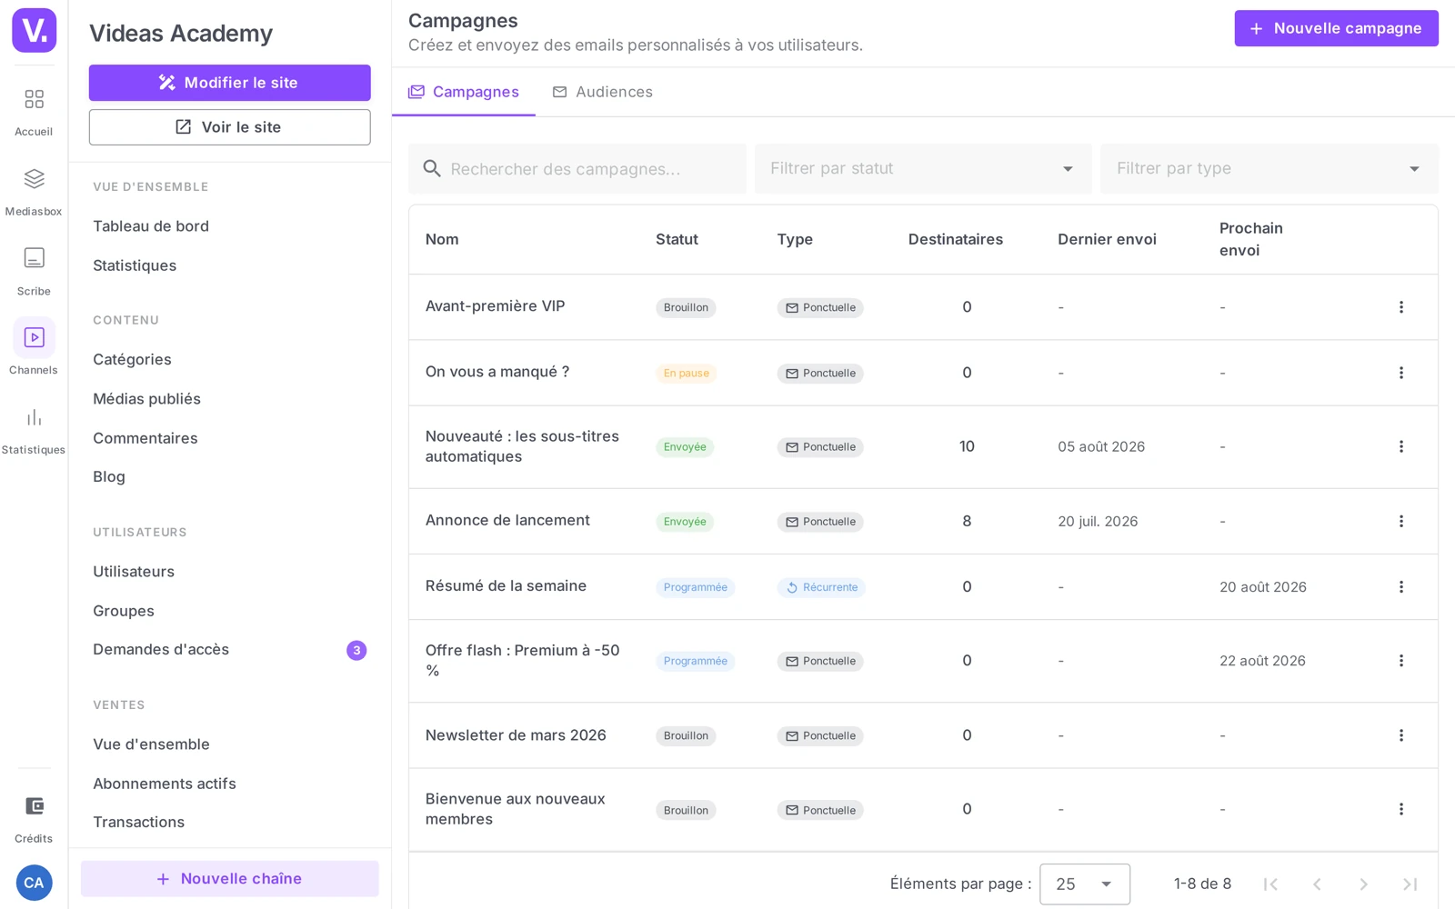Go to the next page arrow
This screenshot has width=1455, height=909.
(x=1363, y=884)
